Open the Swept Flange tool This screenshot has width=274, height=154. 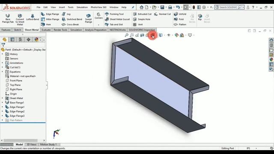tap(89, 18)
